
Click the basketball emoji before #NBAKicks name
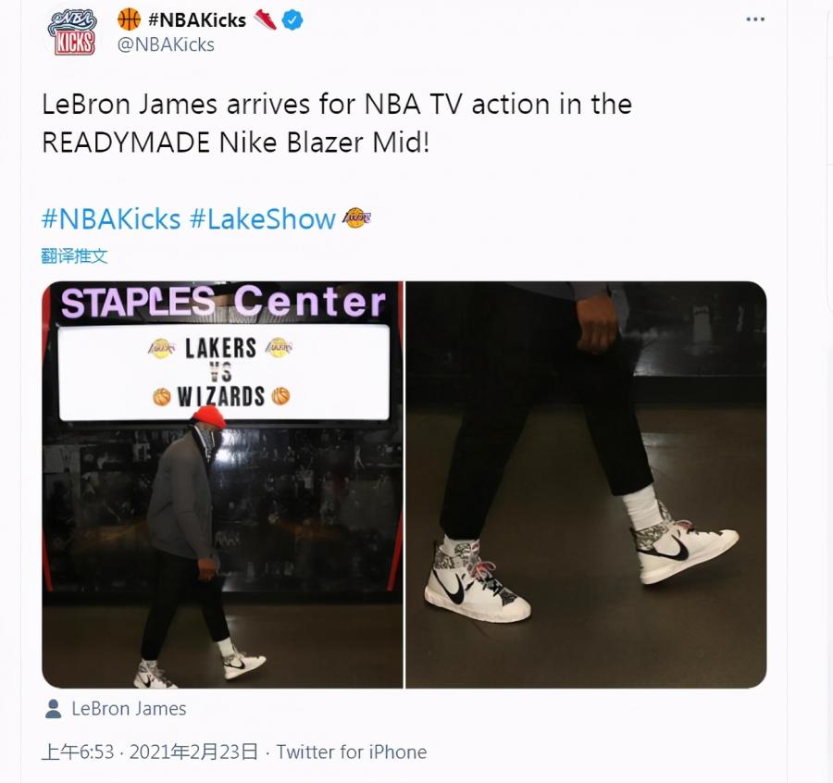pos(129,19)
